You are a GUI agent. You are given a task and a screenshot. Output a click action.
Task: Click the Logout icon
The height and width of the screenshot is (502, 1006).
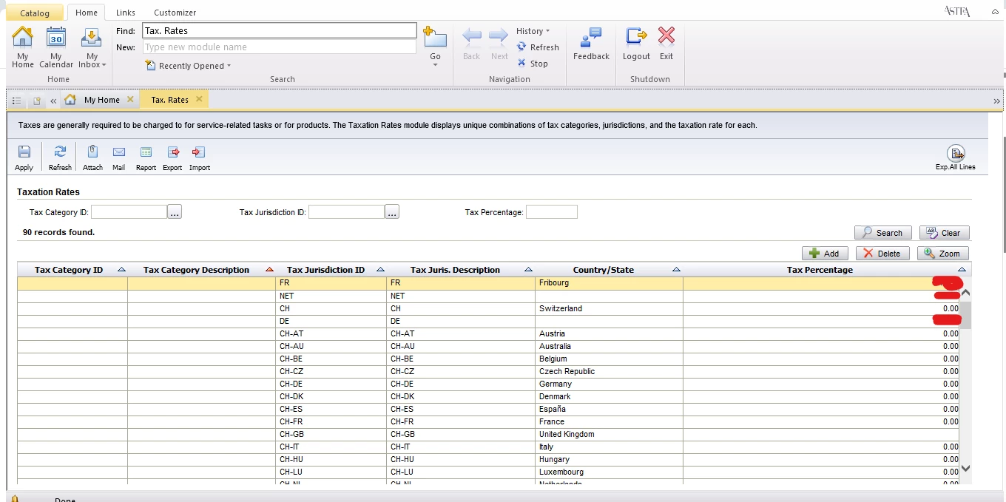[x=636, y=38]
